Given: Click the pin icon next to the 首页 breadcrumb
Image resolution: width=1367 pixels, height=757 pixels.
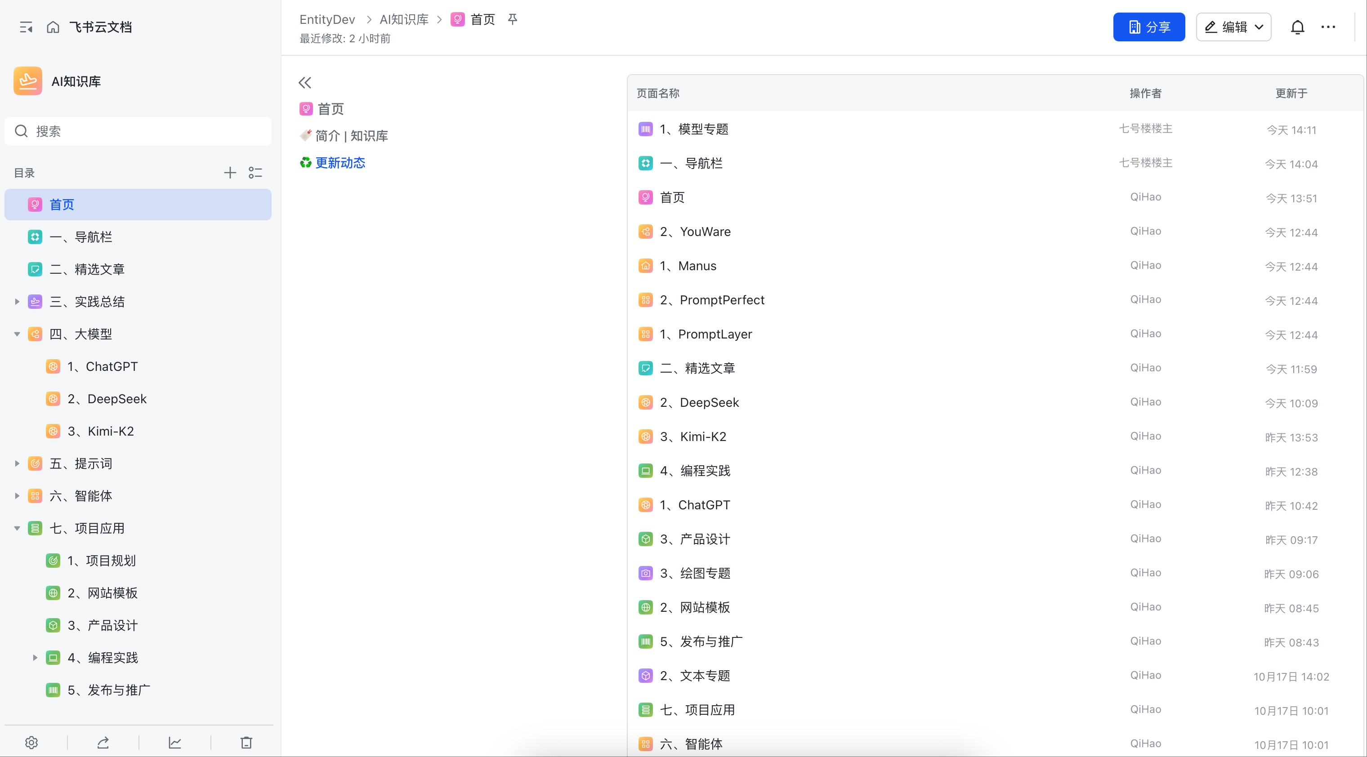Looking at the screenshot, I should click(512, 20).
